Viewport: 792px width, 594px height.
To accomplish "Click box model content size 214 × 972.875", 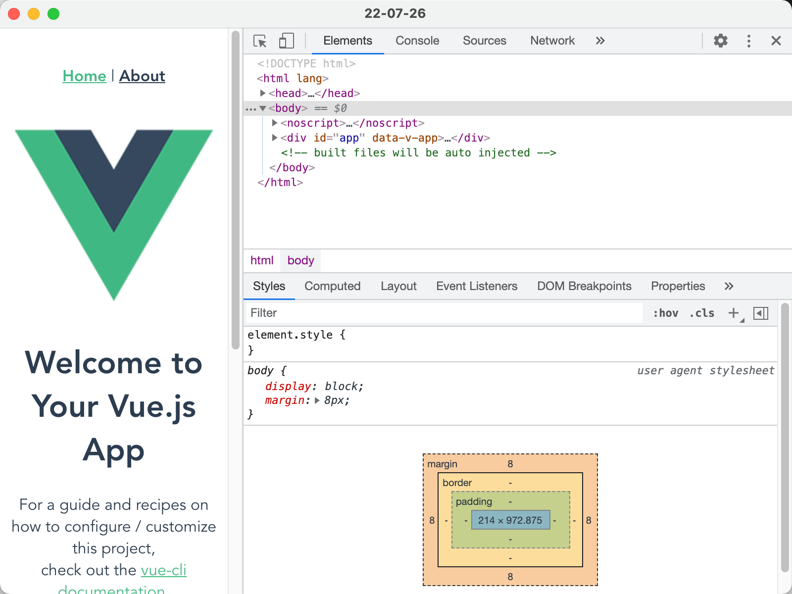I will 510,520.
